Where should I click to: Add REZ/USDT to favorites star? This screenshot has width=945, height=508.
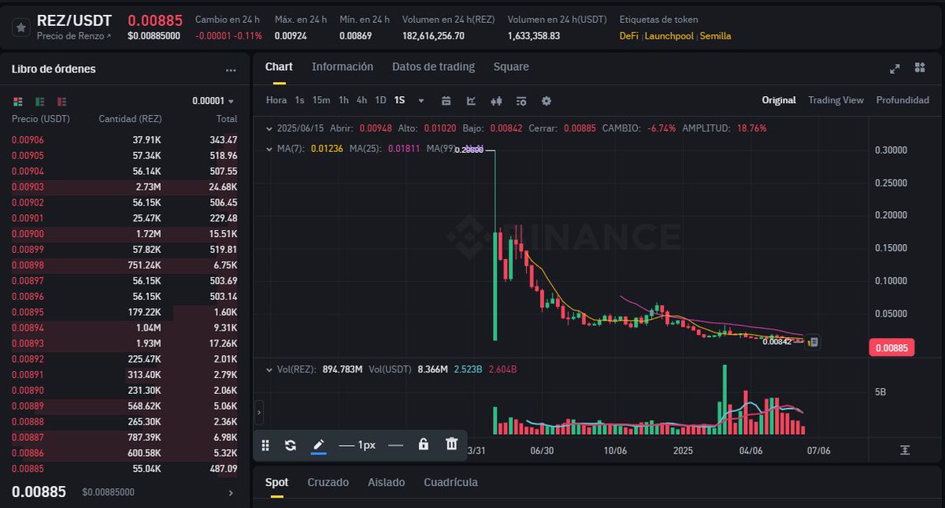[21, 27]
